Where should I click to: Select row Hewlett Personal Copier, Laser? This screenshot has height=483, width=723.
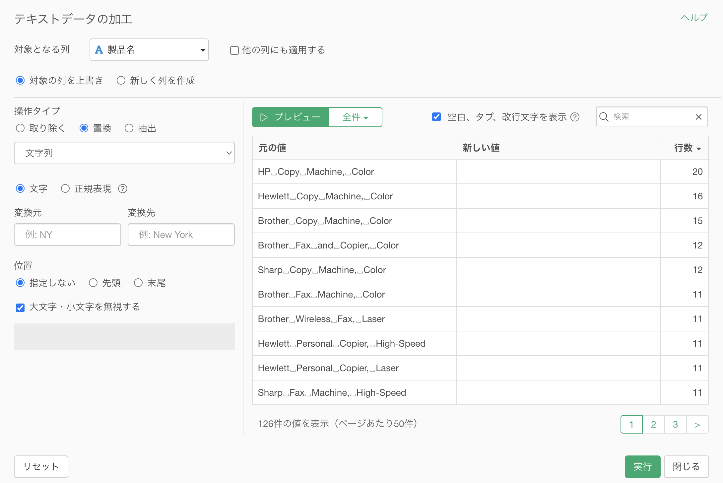[480, 368]
